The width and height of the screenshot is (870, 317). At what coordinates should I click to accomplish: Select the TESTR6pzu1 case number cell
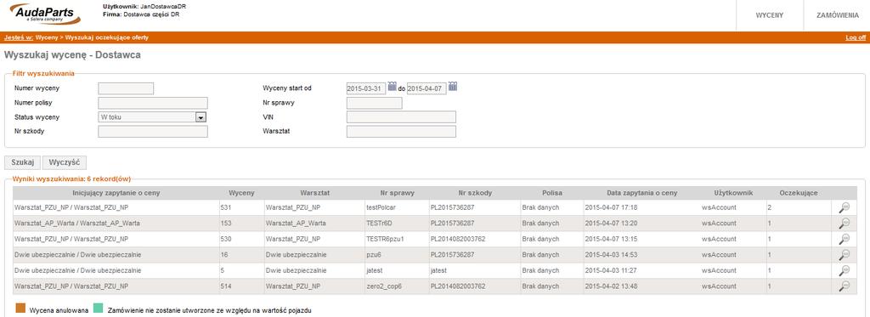point(397,240)
